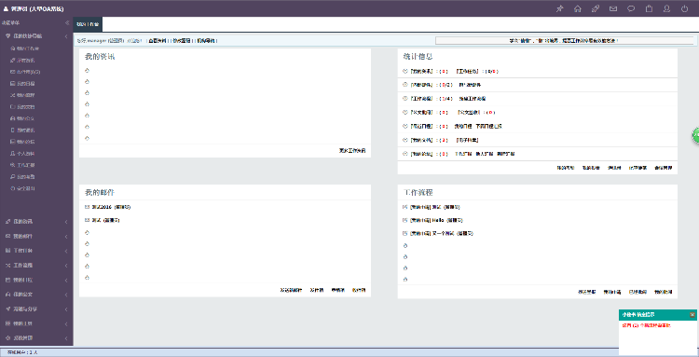This screenshot has width=699, height=357.
Task: Click the user avatar icon beside 大平OA系统
Action: [x=6, y=9]
